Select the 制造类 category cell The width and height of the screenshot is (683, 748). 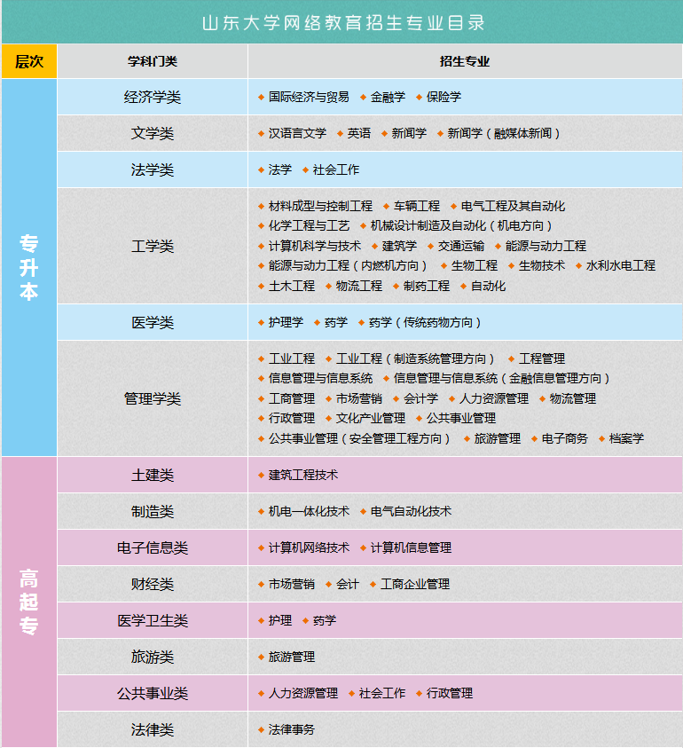153,511
